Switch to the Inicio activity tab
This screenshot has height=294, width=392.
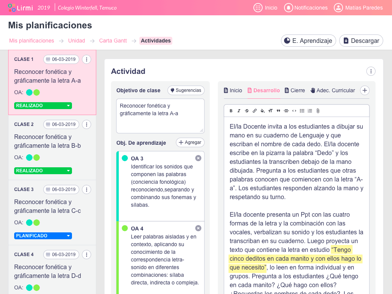[233, 90]
